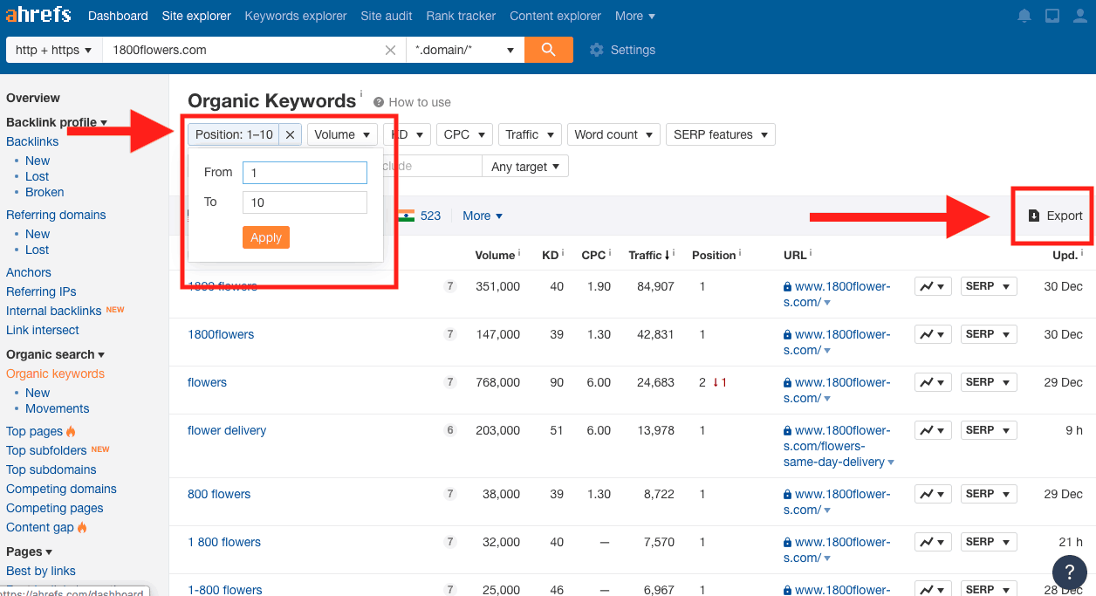Open Top subfolders in sidebar
Screen dimensions: 1096x596
[46, 450]
